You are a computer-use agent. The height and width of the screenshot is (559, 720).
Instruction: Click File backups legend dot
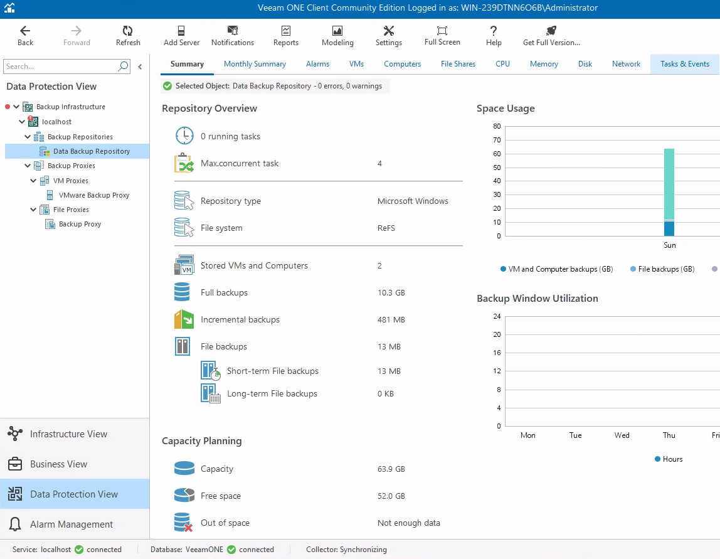[633, 269]
